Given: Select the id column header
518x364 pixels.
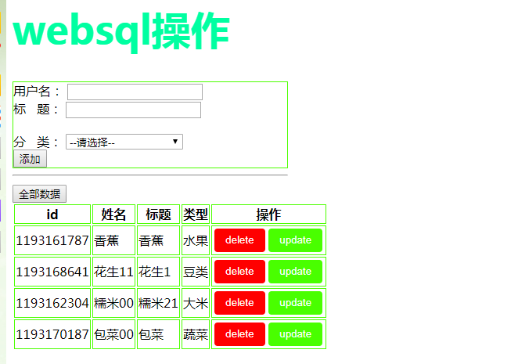Looking at the screenshot, I should click(x=52, y=214).
